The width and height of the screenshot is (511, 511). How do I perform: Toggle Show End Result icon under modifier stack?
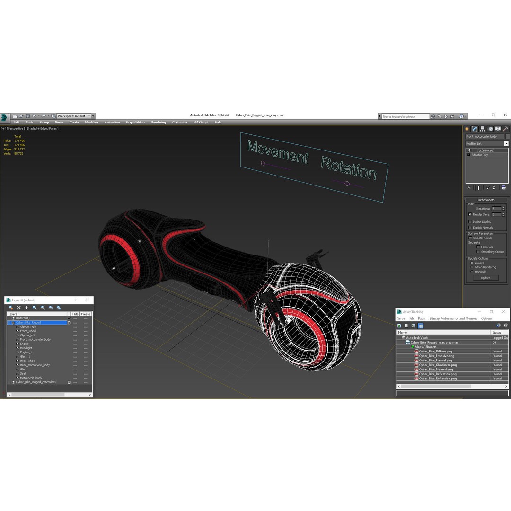click(x=478, y=188)
